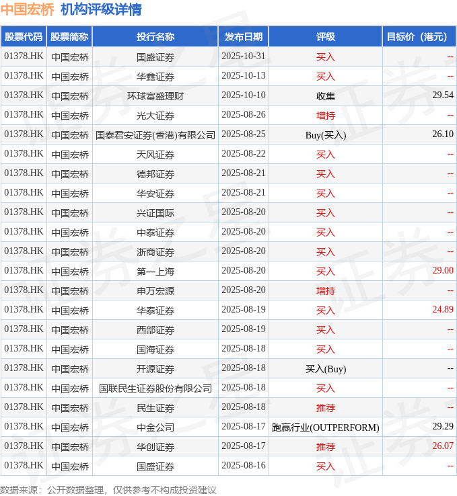
Task: Click target price 29.00
Action: click(x=443, y=270)
